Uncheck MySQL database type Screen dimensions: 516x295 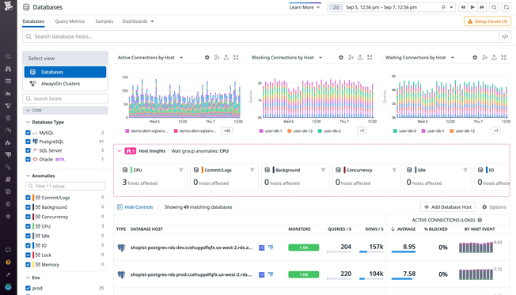coord(28,133)
